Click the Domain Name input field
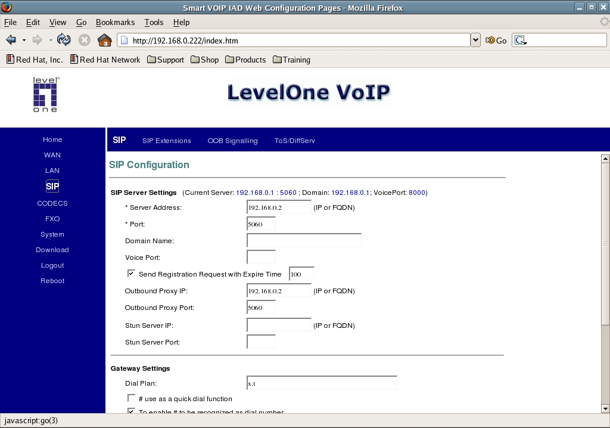610x428 pixels. (304, 240)
